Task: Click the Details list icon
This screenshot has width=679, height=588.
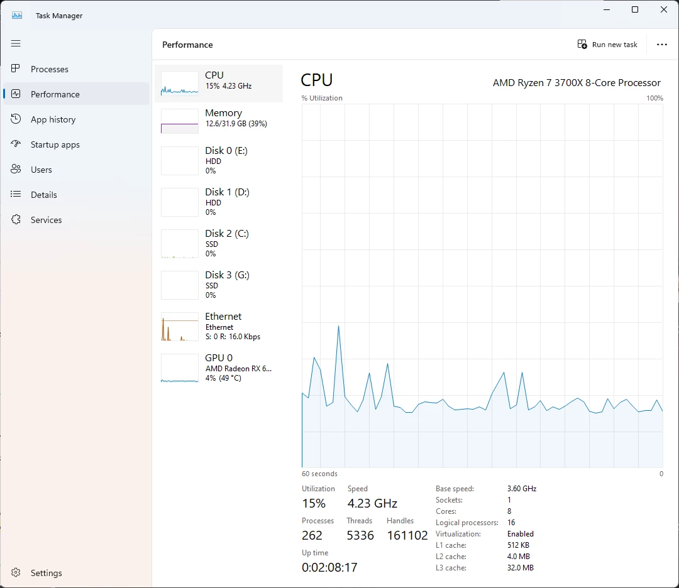Action: (16, 194)
